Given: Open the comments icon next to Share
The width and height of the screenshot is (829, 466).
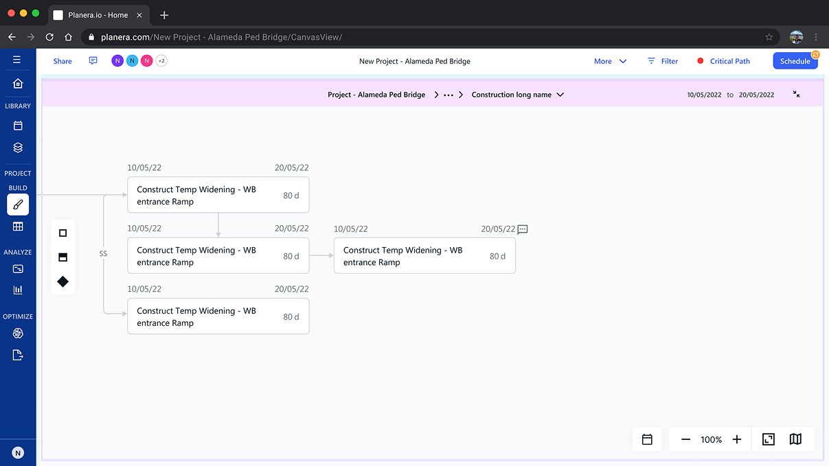Looking at the screenshot, I should point(93,60).
